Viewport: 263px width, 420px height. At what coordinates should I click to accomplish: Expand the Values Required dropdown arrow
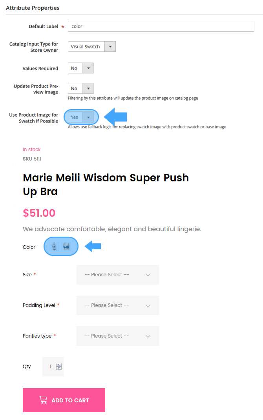point(88,68)
